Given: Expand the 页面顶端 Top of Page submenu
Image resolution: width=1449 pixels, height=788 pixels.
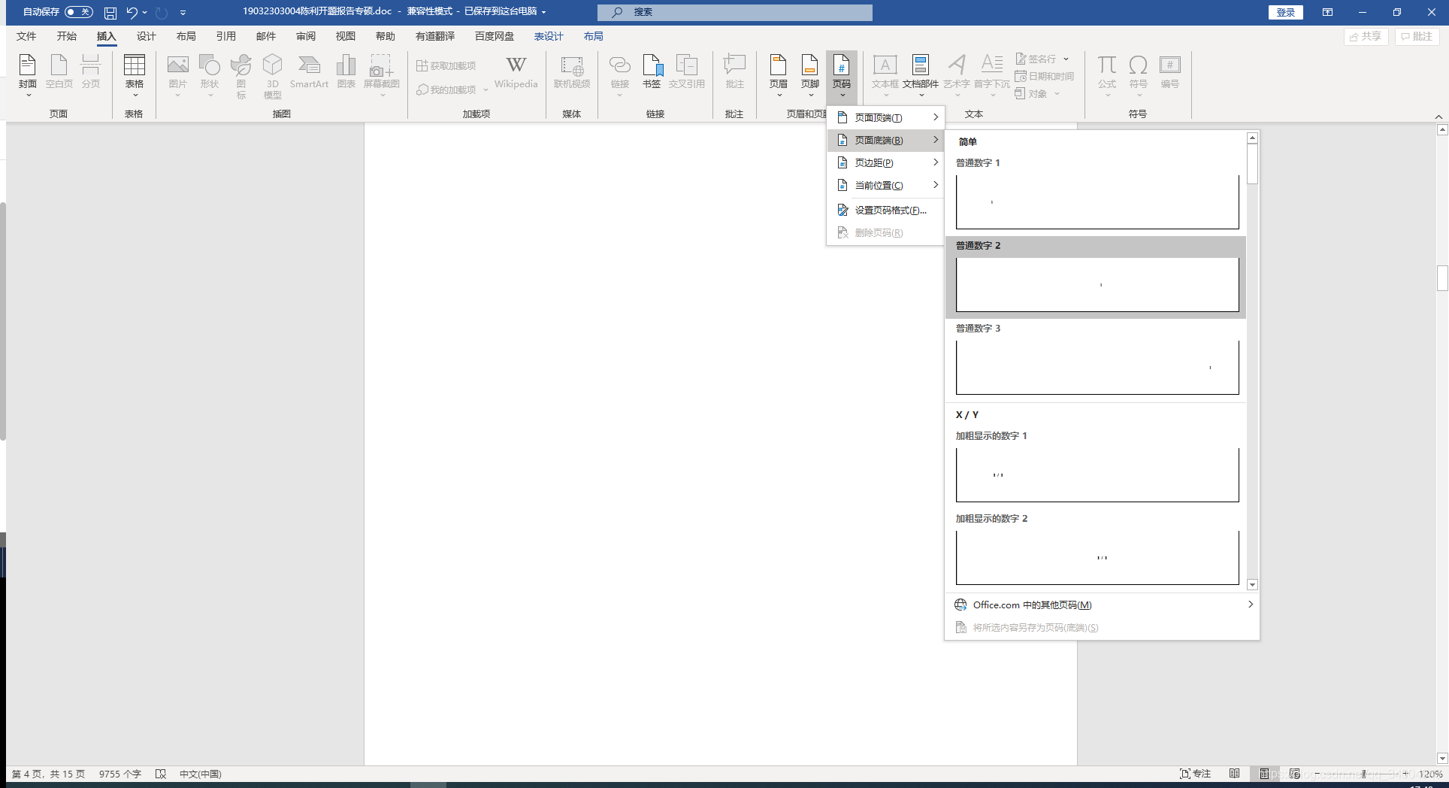Looking at the screenshot, I should pyautogui.click(x=885, y=117).
